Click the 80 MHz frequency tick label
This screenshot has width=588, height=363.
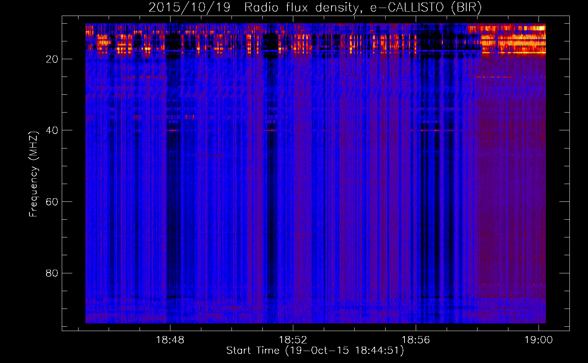(52, 273)
